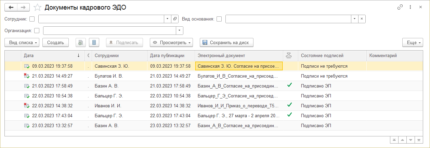
Task: Expand the Просмотреть dropdown button
Action: point(171,42)
